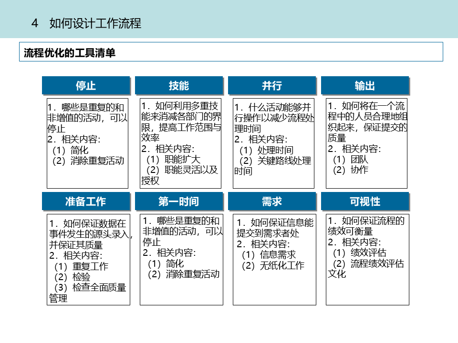Click text (2) 关键路线处理
The width and height of the screenshot is (458, 343).
[x=275, y=161]
